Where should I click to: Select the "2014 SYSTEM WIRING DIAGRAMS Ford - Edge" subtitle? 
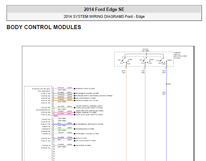click(x=104, y=16)
